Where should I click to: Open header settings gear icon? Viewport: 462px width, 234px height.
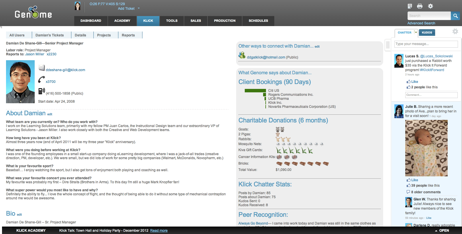430,6
